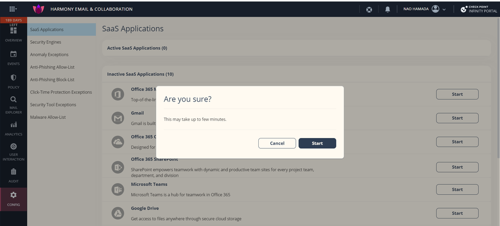This screenshot has width=500, height=226.
Task: Click the Office 365 Mail app icon
Action: [x=118, y=94]
